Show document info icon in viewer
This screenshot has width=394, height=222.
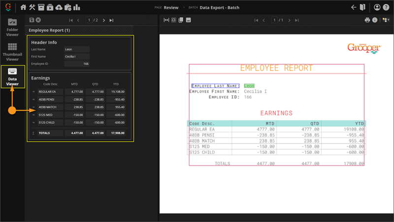click(x=375, y=20)
